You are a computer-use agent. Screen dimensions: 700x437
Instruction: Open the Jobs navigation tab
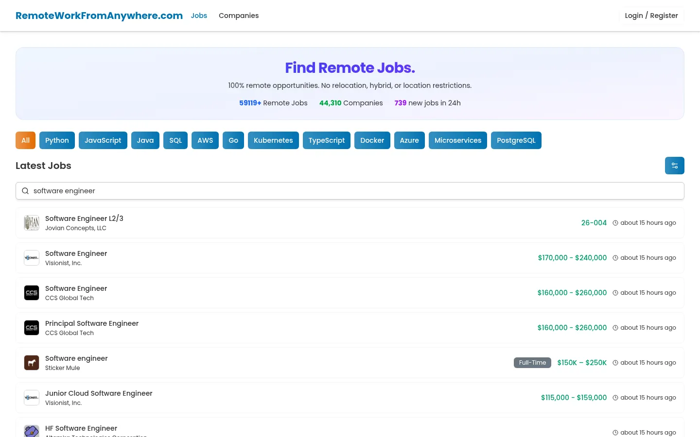point(199,16)
